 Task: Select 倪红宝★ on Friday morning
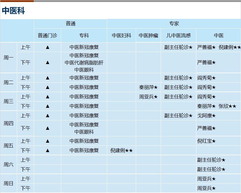point(206,141)
